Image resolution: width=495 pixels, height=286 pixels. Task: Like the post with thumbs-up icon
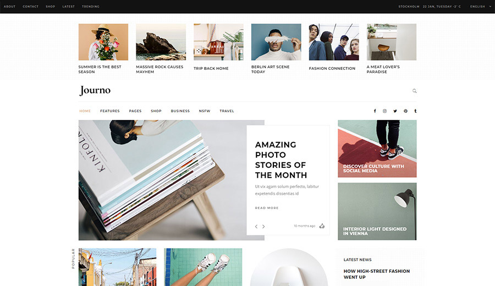pyautogui.click(x=322, y=226)
